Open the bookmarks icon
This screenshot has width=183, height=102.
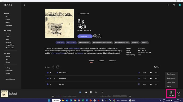[168, 5]
